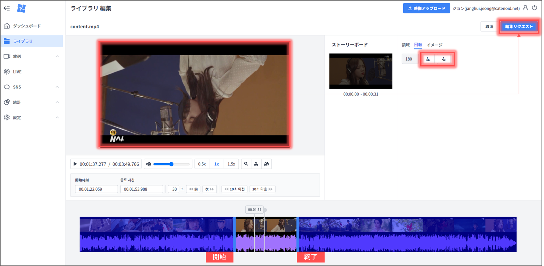Mute audio with the speaker icon
Viewport: 544px width, 266px height.
tap(148, 164)
